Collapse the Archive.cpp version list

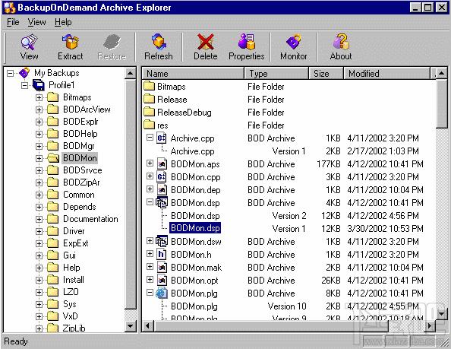point(150,138)
